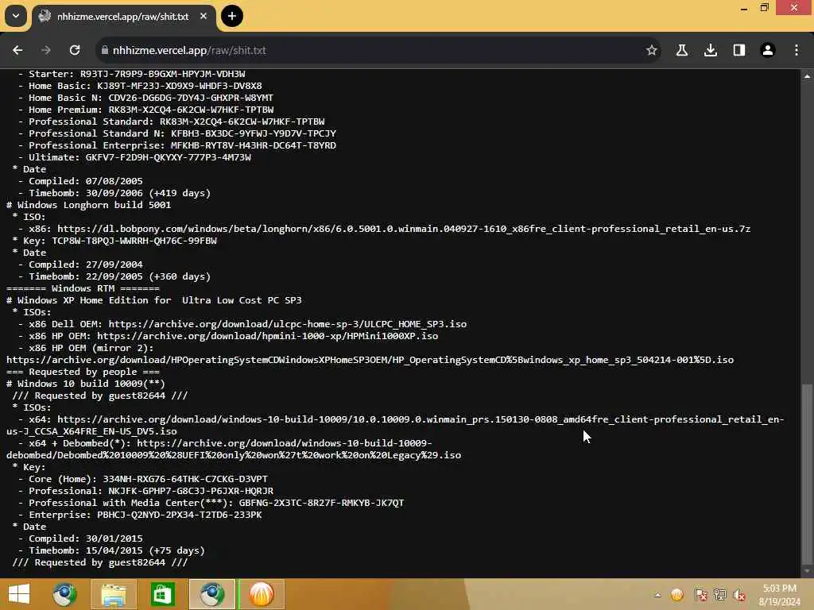Open a new tab with the plus button
Screen dimensions: 814x610
[232, 16]
